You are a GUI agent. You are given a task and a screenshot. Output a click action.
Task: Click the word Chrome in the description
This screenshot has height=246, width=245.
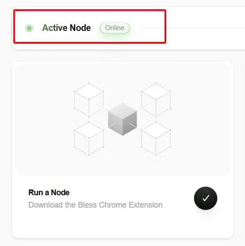tap(113, 205)
